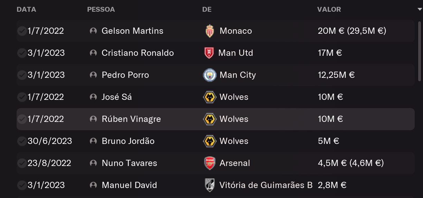Click the VALOR sort arrow
Viewport: 423px width, 198px height.
pos(420,10)
